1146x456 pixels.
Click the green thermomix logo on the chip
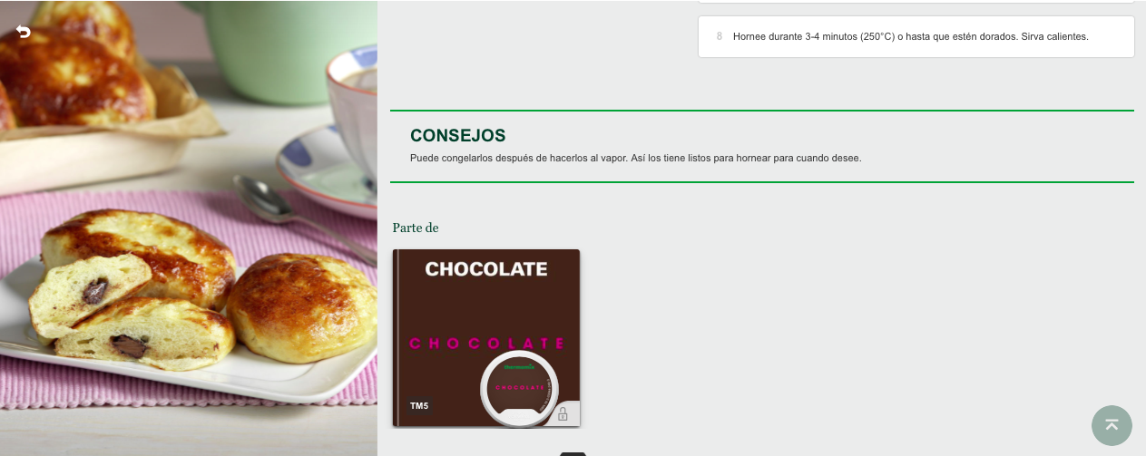519,368
